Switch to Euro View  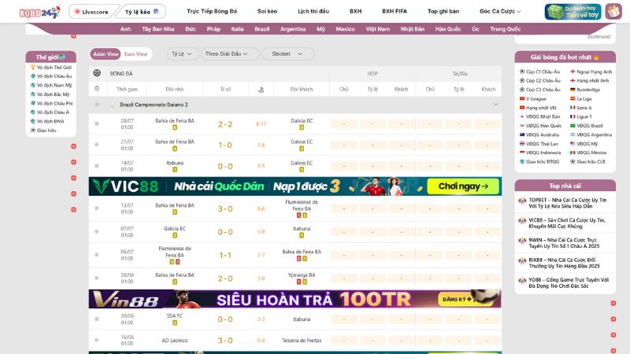[135, 53]
